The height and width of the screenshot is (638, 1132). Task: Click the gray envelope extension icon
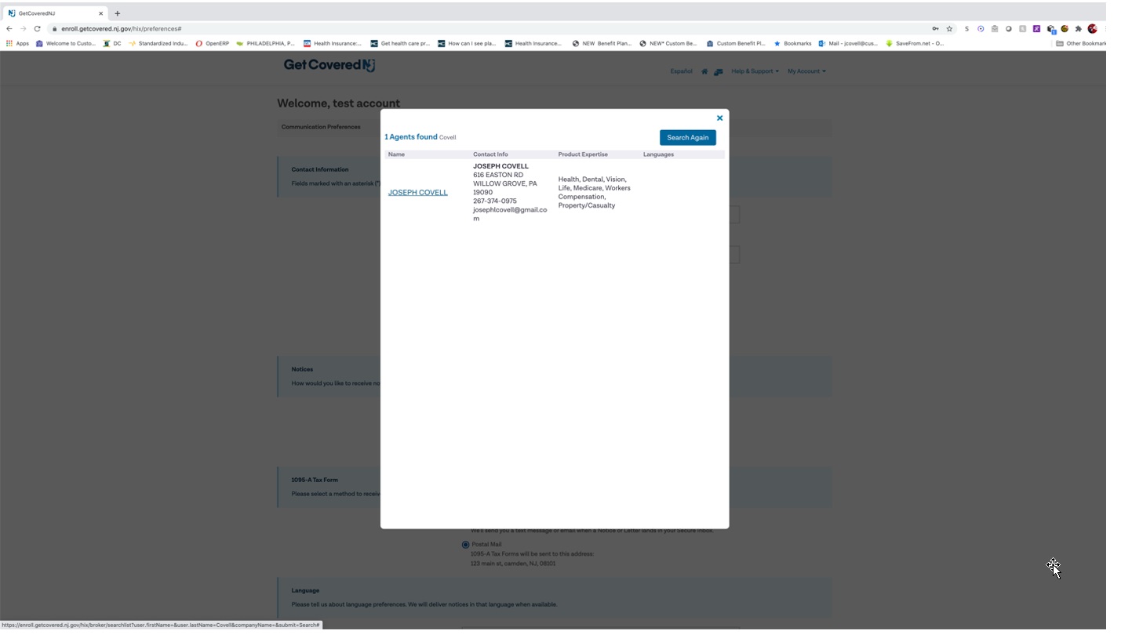[995, 29]
